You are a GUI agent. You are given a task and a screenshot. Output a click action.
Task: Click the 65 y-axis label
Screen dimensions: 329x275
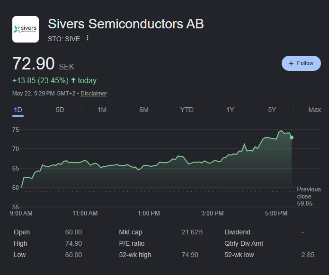point(16,168)
